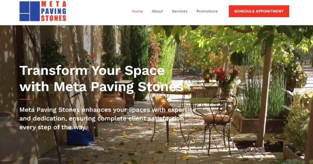This screenshot has height=164, width=313.
Task: Click the 'with Meta Paving Stones' headline line
Action: point(101,87)
